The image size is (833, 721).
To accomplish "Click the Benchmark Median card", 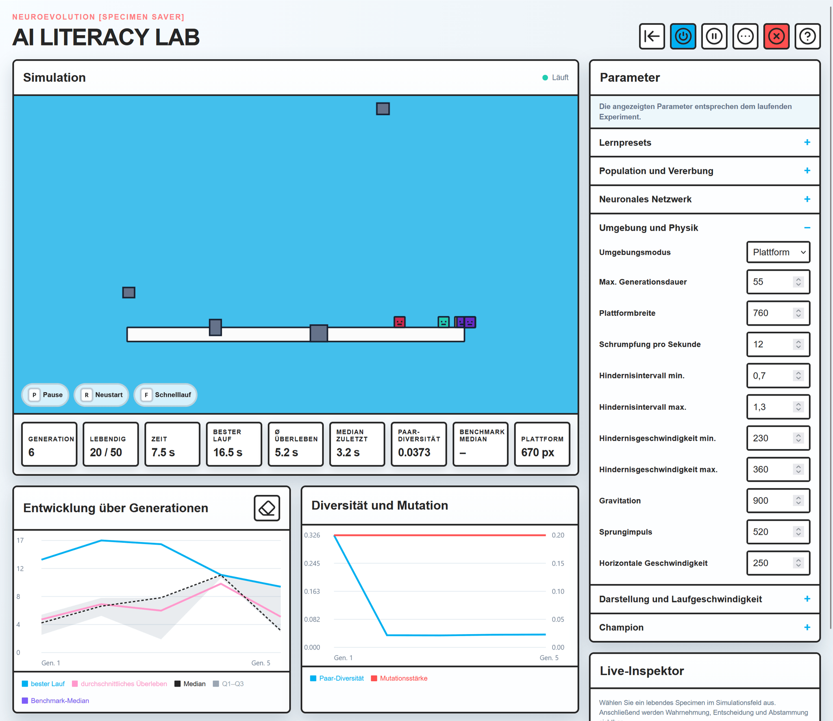I will pos(480,444).
